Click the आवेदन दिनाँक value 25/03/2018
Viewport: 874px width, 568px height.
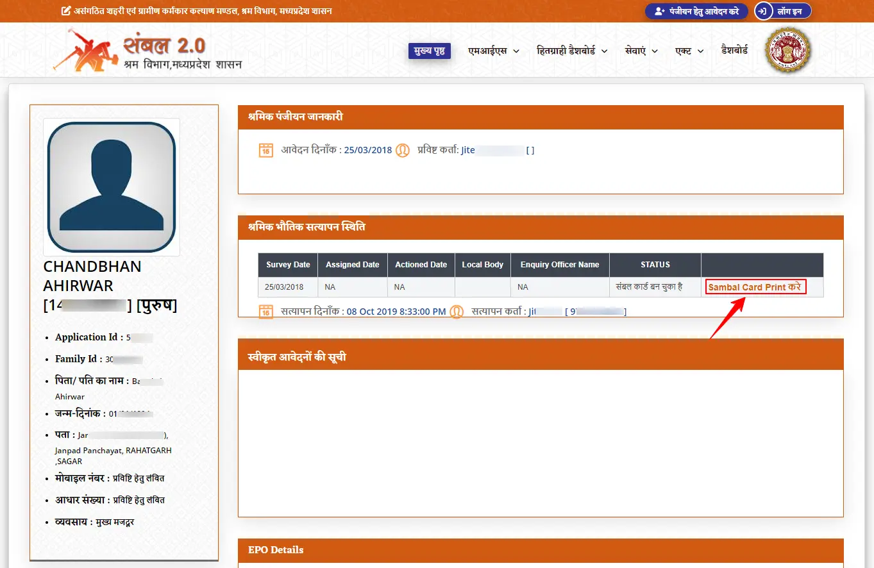(x=368, y=151)
